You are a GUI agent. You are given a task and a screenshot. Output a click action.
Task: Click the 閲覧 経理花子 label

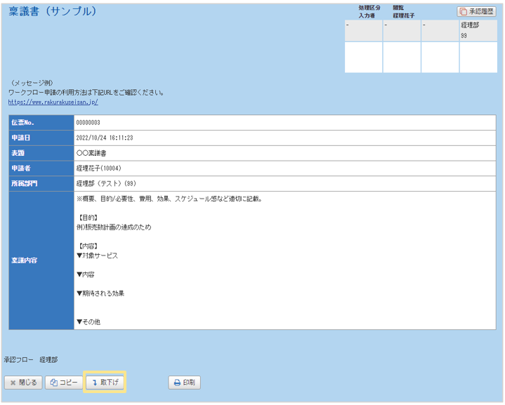click(x=403, y=11)
